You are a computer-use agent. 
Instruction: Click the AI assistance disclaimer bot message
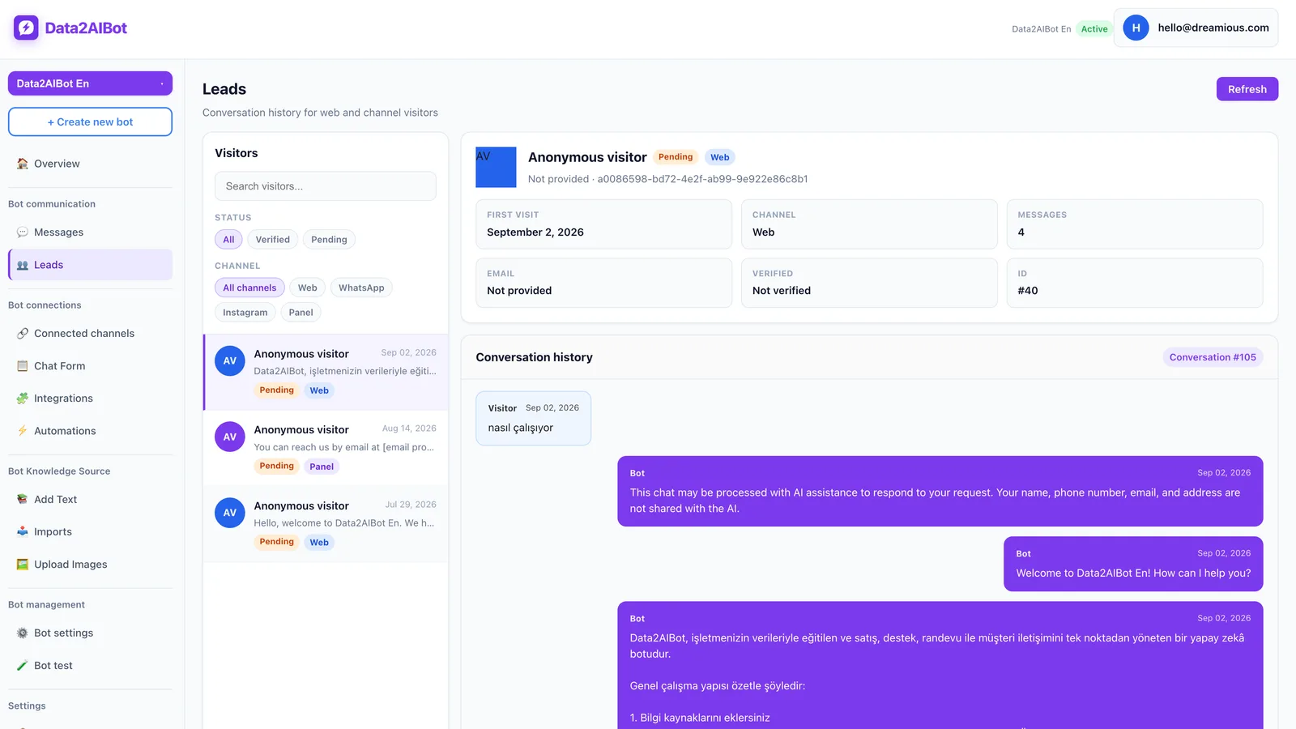pyautogui.click(x=940, y=492)
